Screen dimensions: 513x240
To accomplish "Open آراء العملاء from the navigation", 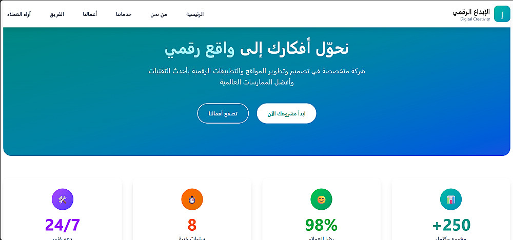I will pos(19,14).
